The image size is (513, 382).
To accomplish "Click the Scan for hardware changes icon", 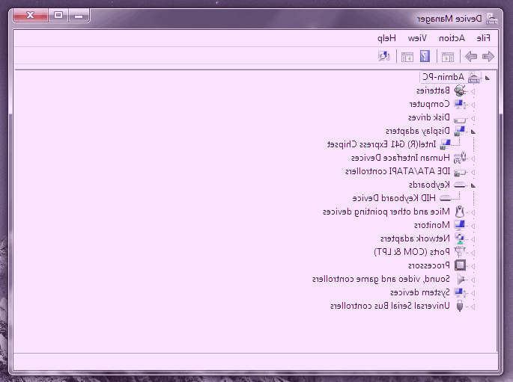I will click(384, 56).
